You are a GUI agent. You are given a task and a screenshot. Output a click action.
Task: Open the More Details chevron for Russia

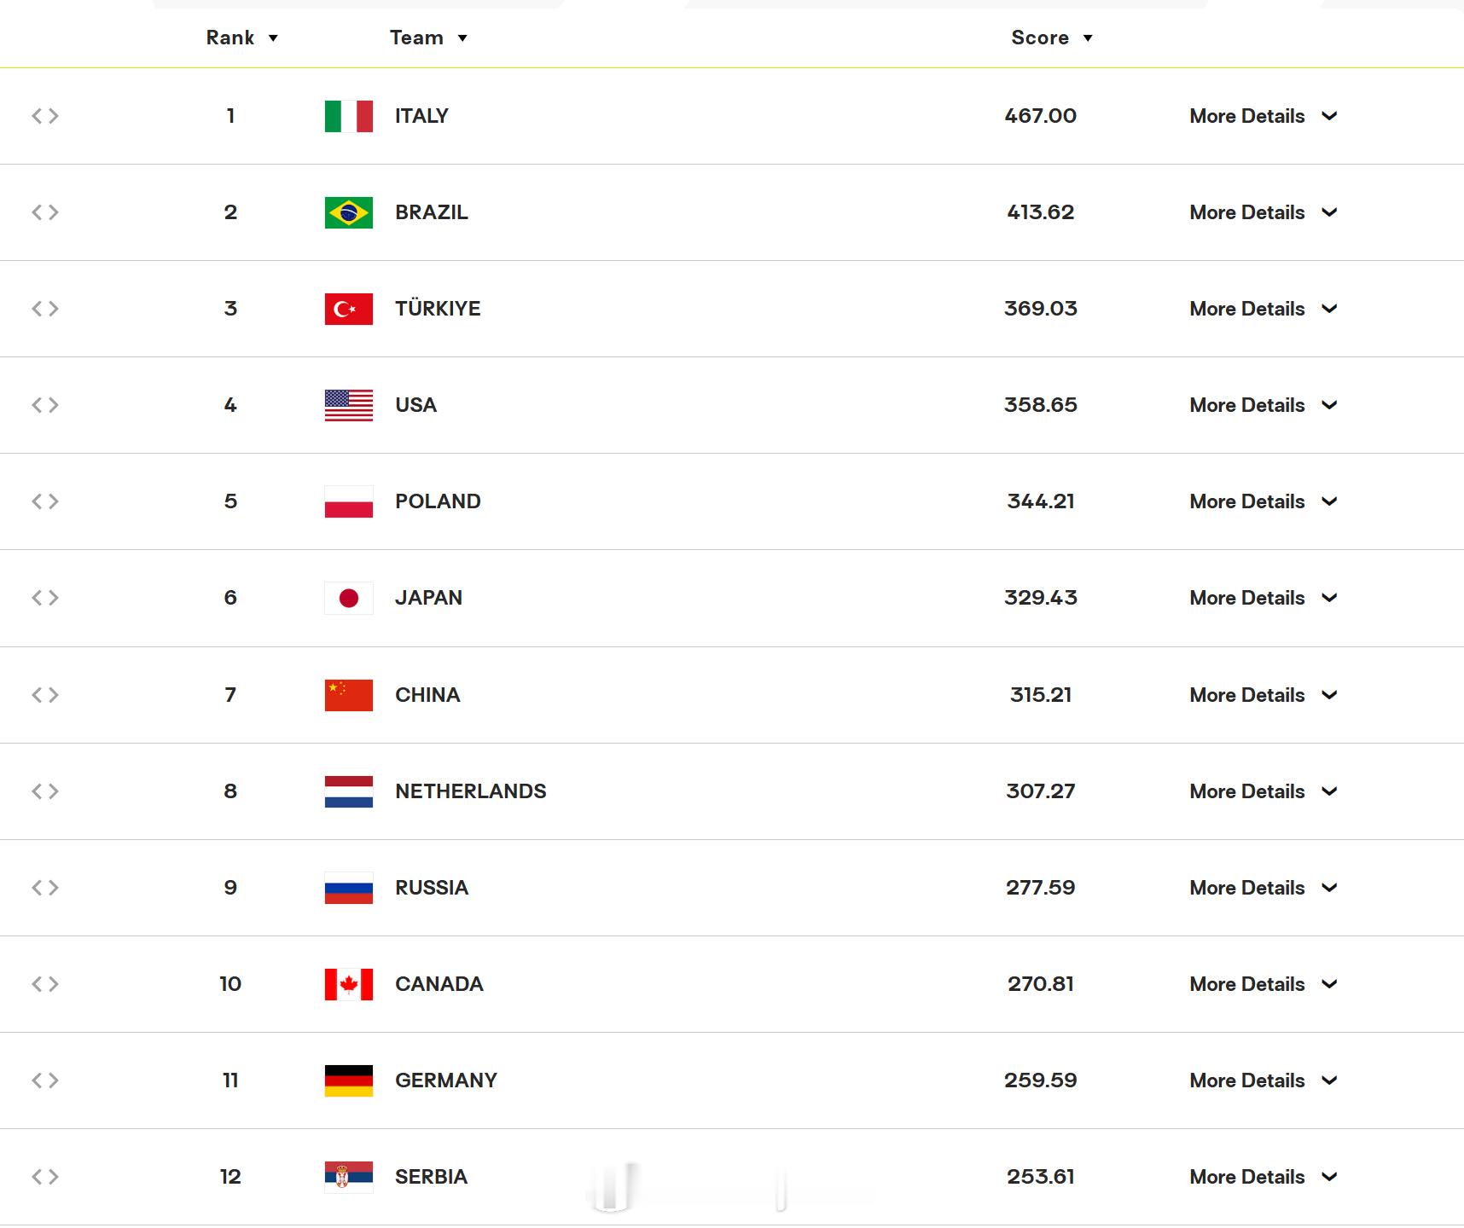pos(1329,888)
